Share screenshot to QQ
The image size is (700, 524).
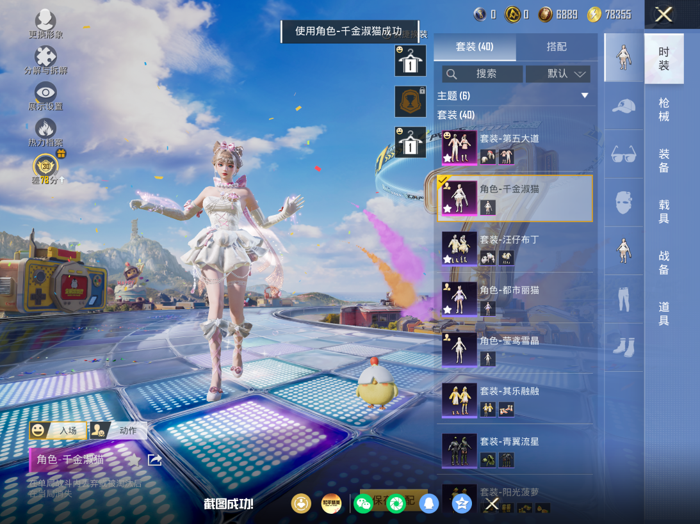[x=429, y=504]
